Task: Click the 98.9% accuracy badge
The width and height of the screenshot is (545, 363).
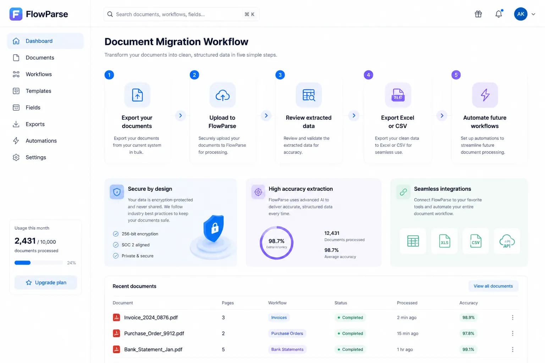Action: point(468,318)
